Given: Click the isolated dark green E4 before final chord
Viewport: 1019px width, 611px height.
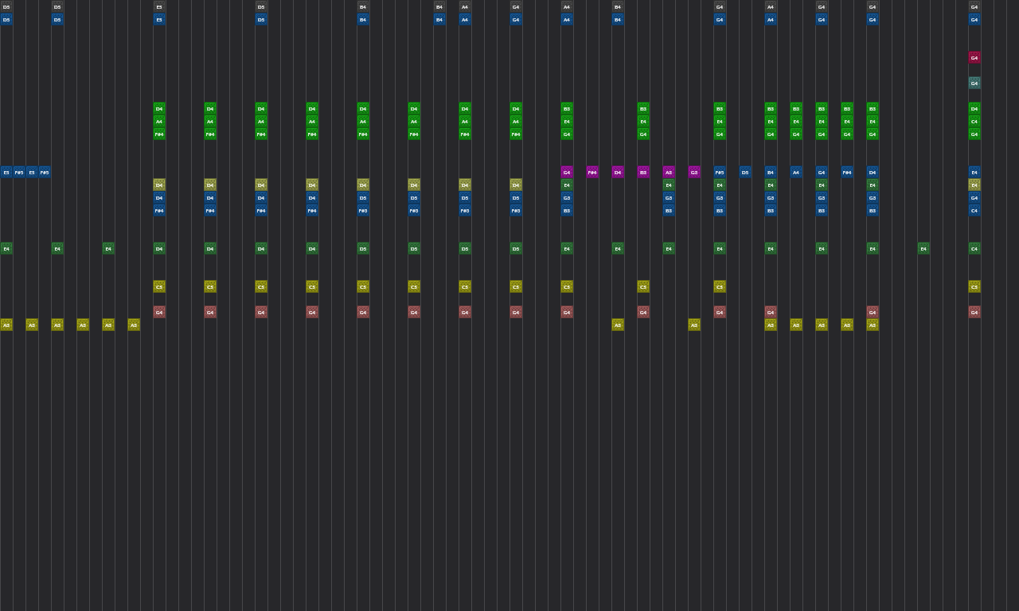Looking at the screenshot, I should coord(923,248).
